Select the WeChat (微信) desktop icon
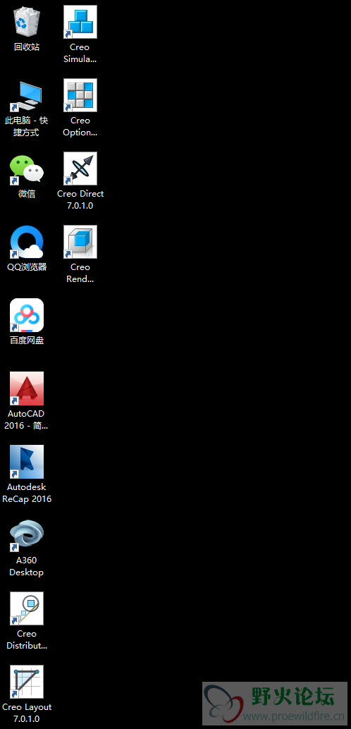351x729 pixels. (x=27, y=169)
